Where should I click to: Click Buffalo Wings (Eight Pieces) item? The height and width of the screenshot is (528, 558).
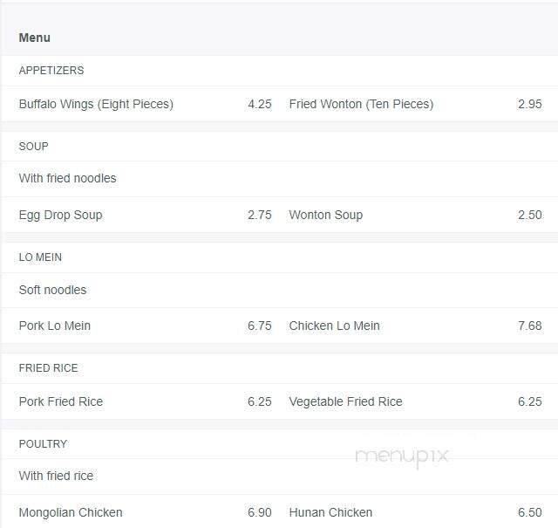click(96, 104)
